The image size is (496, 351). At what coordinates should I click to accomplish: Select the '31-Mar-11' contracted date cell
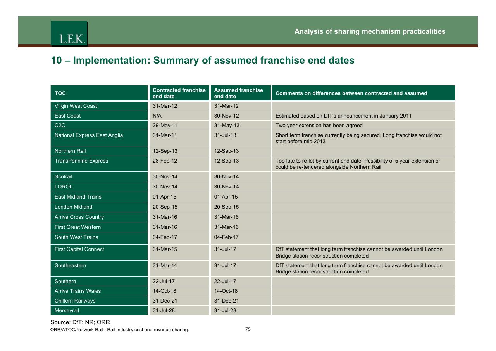coord(179,138)
